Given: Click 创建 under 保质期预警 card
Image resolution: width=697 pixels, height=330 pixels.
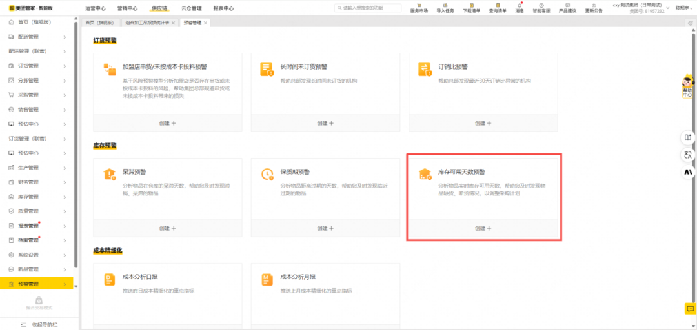Looking at the screenshot, I should tap(325, 228).
